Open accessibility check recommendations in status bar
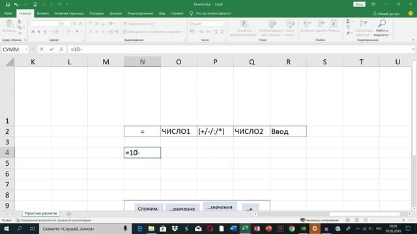 pos(53,220)
